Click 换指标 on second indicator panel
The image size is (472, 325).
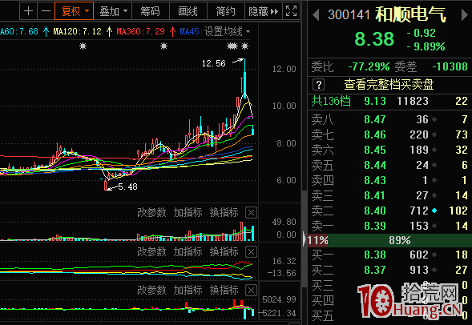(224, 251)
